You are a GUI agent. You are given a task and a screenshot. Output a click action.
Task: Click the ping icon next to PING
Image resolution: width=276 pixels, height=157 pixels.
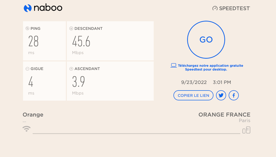pyautogui.click(x=27, y=28)
